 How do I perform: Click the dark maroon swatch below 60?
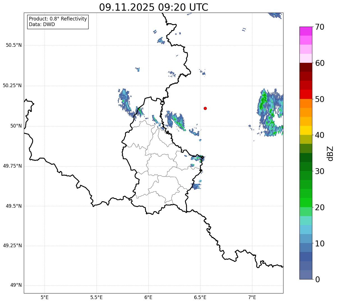click(306, 67)
